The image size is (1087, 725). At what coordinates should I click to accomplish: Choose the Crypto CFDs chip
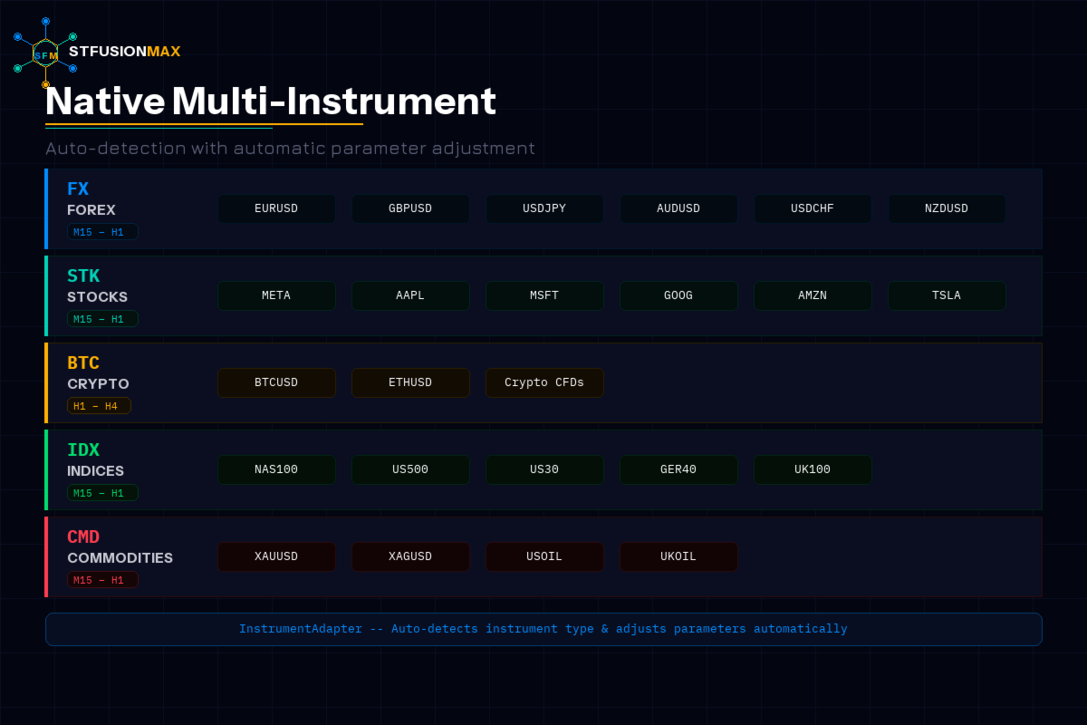(544, 382)
